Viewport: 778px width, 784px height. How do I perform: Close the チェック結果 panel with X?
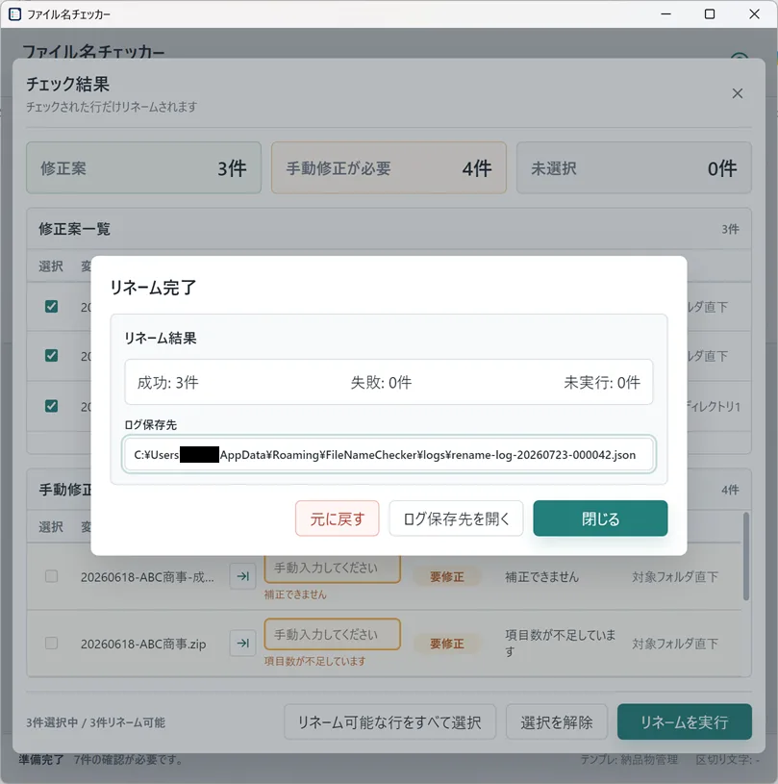click(x=737, y=93)
